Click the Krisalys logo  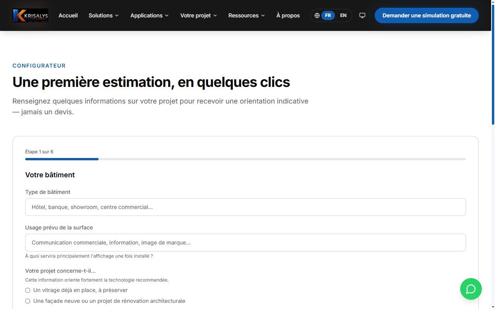click(31, 15)
